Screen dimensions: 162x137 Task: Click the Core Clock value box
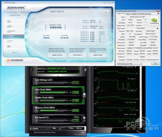[x=75, y=92]
